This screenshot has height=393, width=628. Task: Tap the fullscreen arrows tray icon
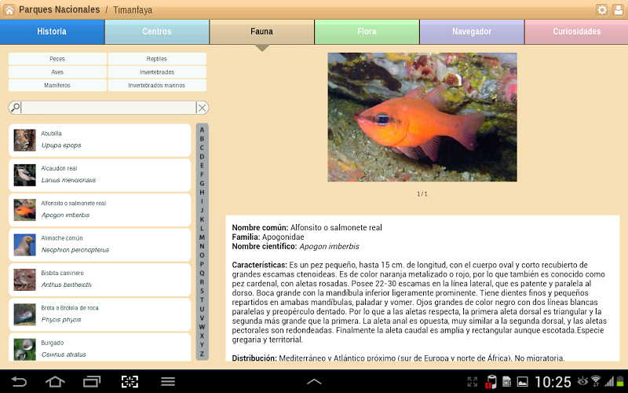[x=473, y=381]
